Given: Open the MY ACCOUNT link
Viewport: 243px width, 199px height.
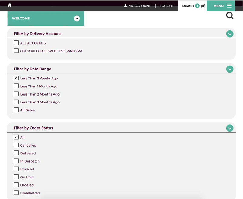Looking at the screenshot, I should 137,6.
